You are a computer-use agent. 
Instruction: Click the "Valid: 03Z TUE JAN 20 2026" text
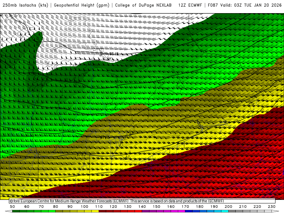pos(251,5)
